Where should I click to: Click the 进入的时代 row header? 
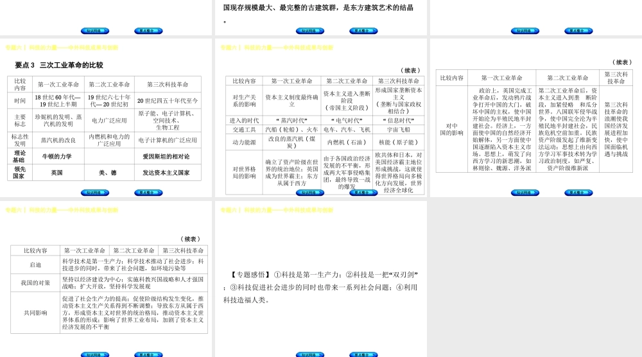244,120
